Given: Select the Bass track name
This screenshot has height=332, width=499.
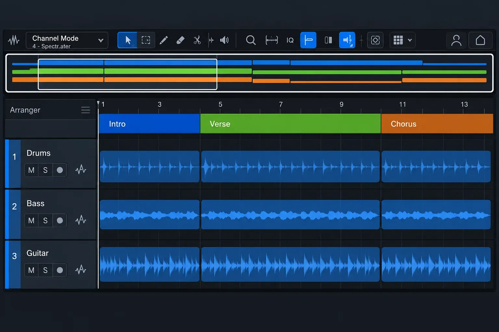Looking at the screenshot, I should 35,203.
